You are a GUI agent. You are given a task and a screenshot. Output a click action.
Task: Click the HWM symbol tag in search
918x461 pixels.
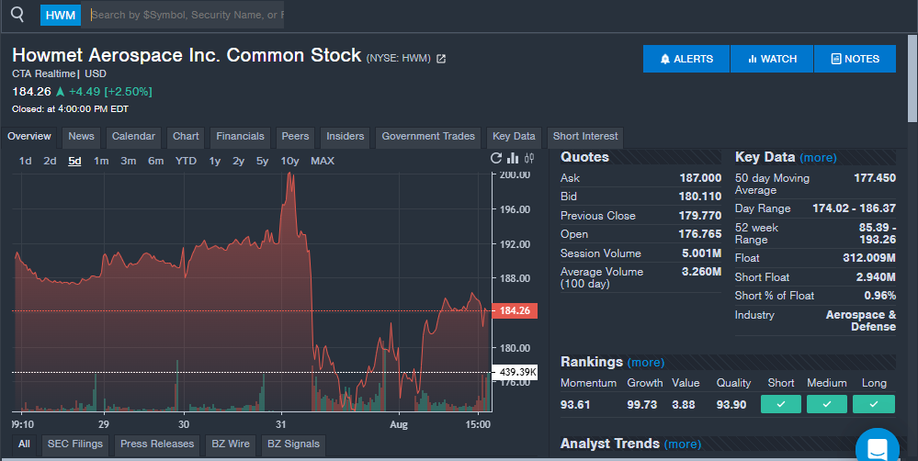61,16
